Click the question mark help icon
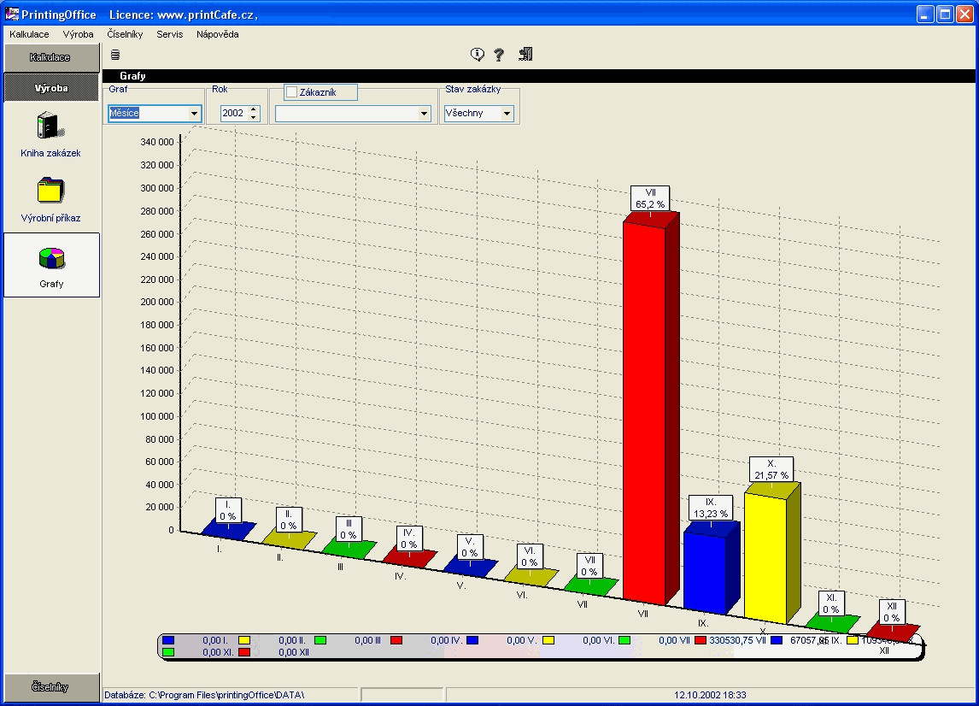The width and height of the screenshot is (979, 706). (499, 55)
